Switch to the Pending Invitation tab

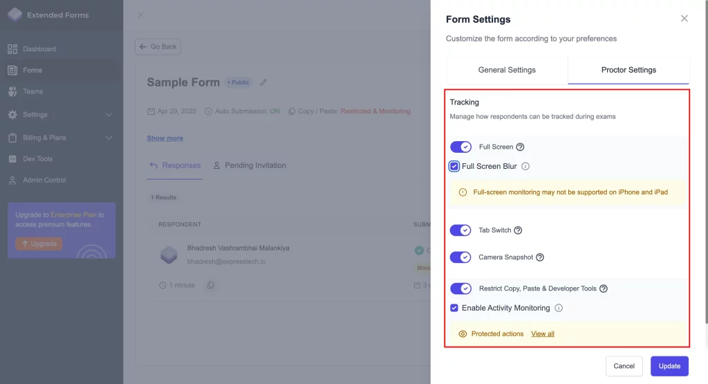249,165
